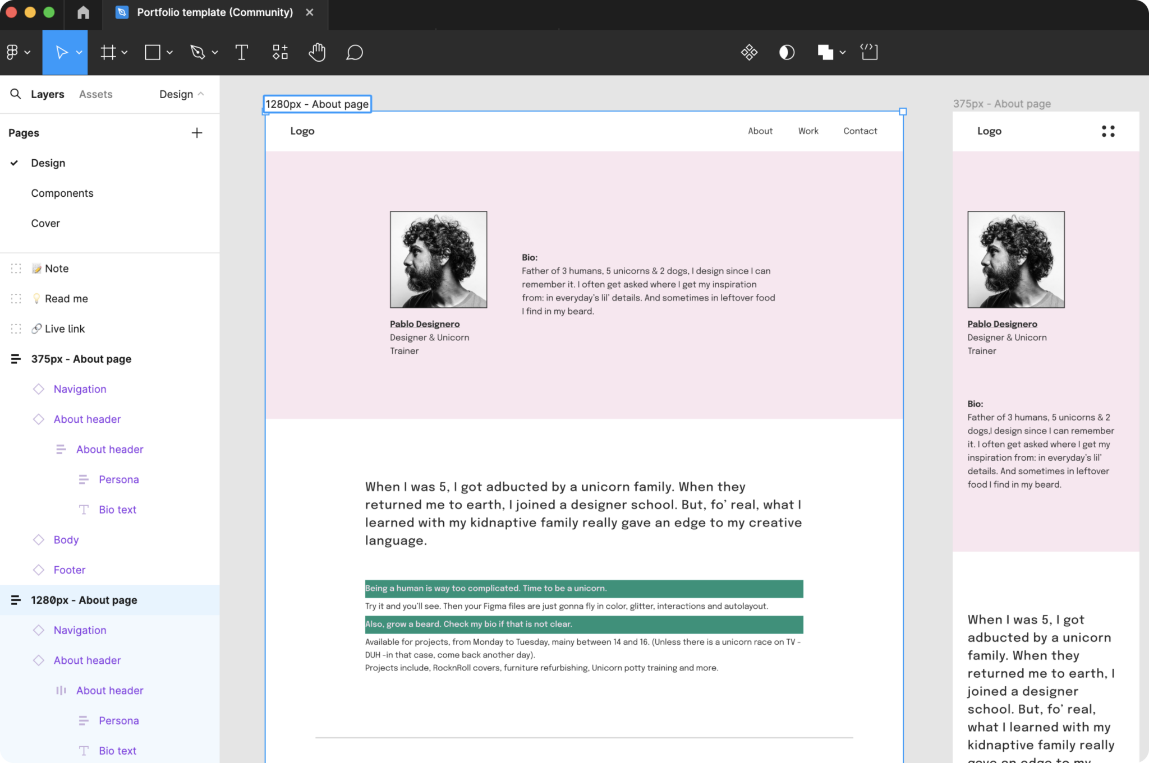
Task: Select the Frame tool
Action: (x=108, y=52)
